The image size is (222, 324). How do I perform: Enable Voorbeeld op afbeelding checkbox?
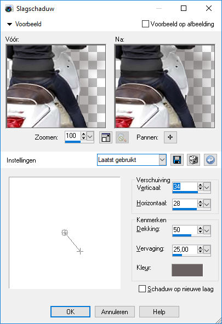coord(145,24)
